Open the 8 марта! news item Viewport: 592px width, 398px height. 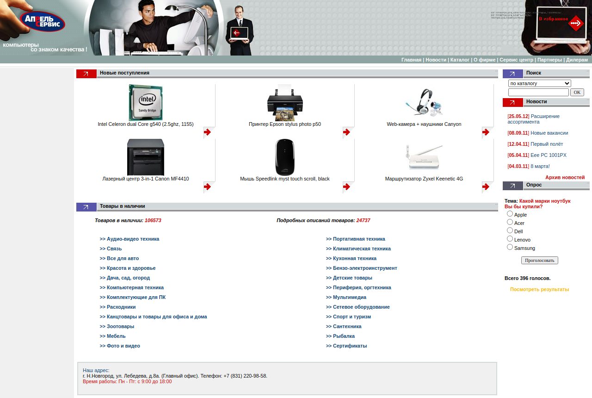[540, 166]
